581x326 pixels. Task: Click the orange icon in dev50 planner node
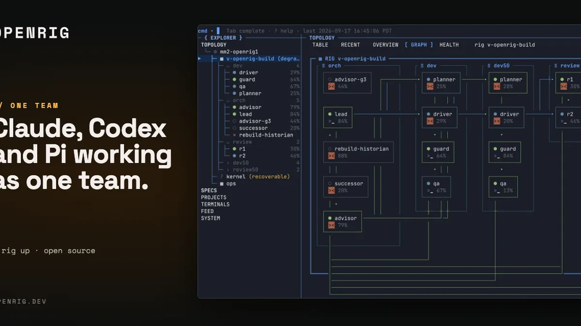coord(497,86)
